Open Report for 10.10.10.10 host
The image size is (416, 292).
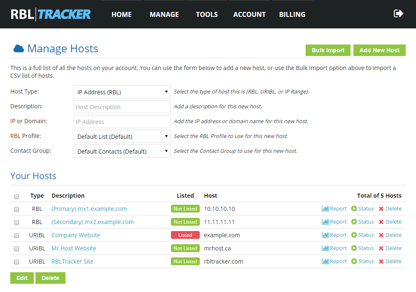[334, 209]
